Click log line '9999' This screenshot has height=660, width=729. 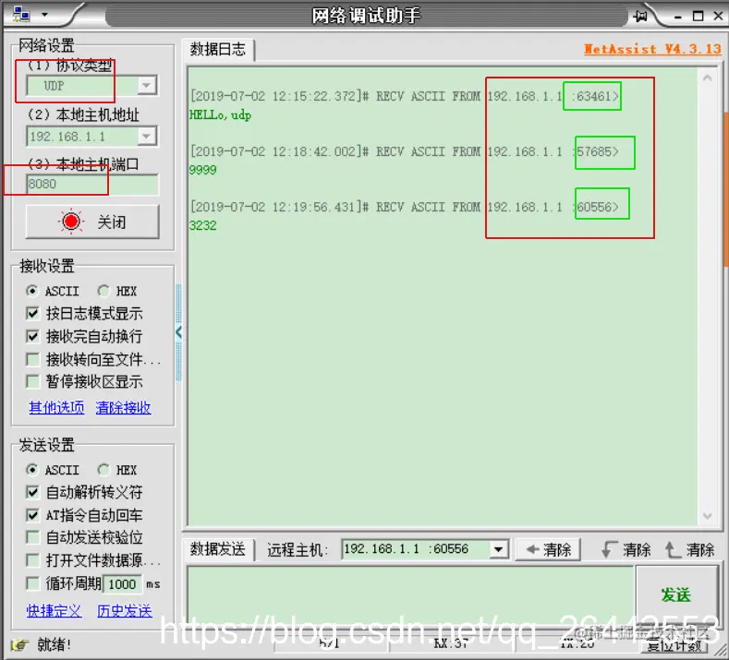click(x=202, y=170)
